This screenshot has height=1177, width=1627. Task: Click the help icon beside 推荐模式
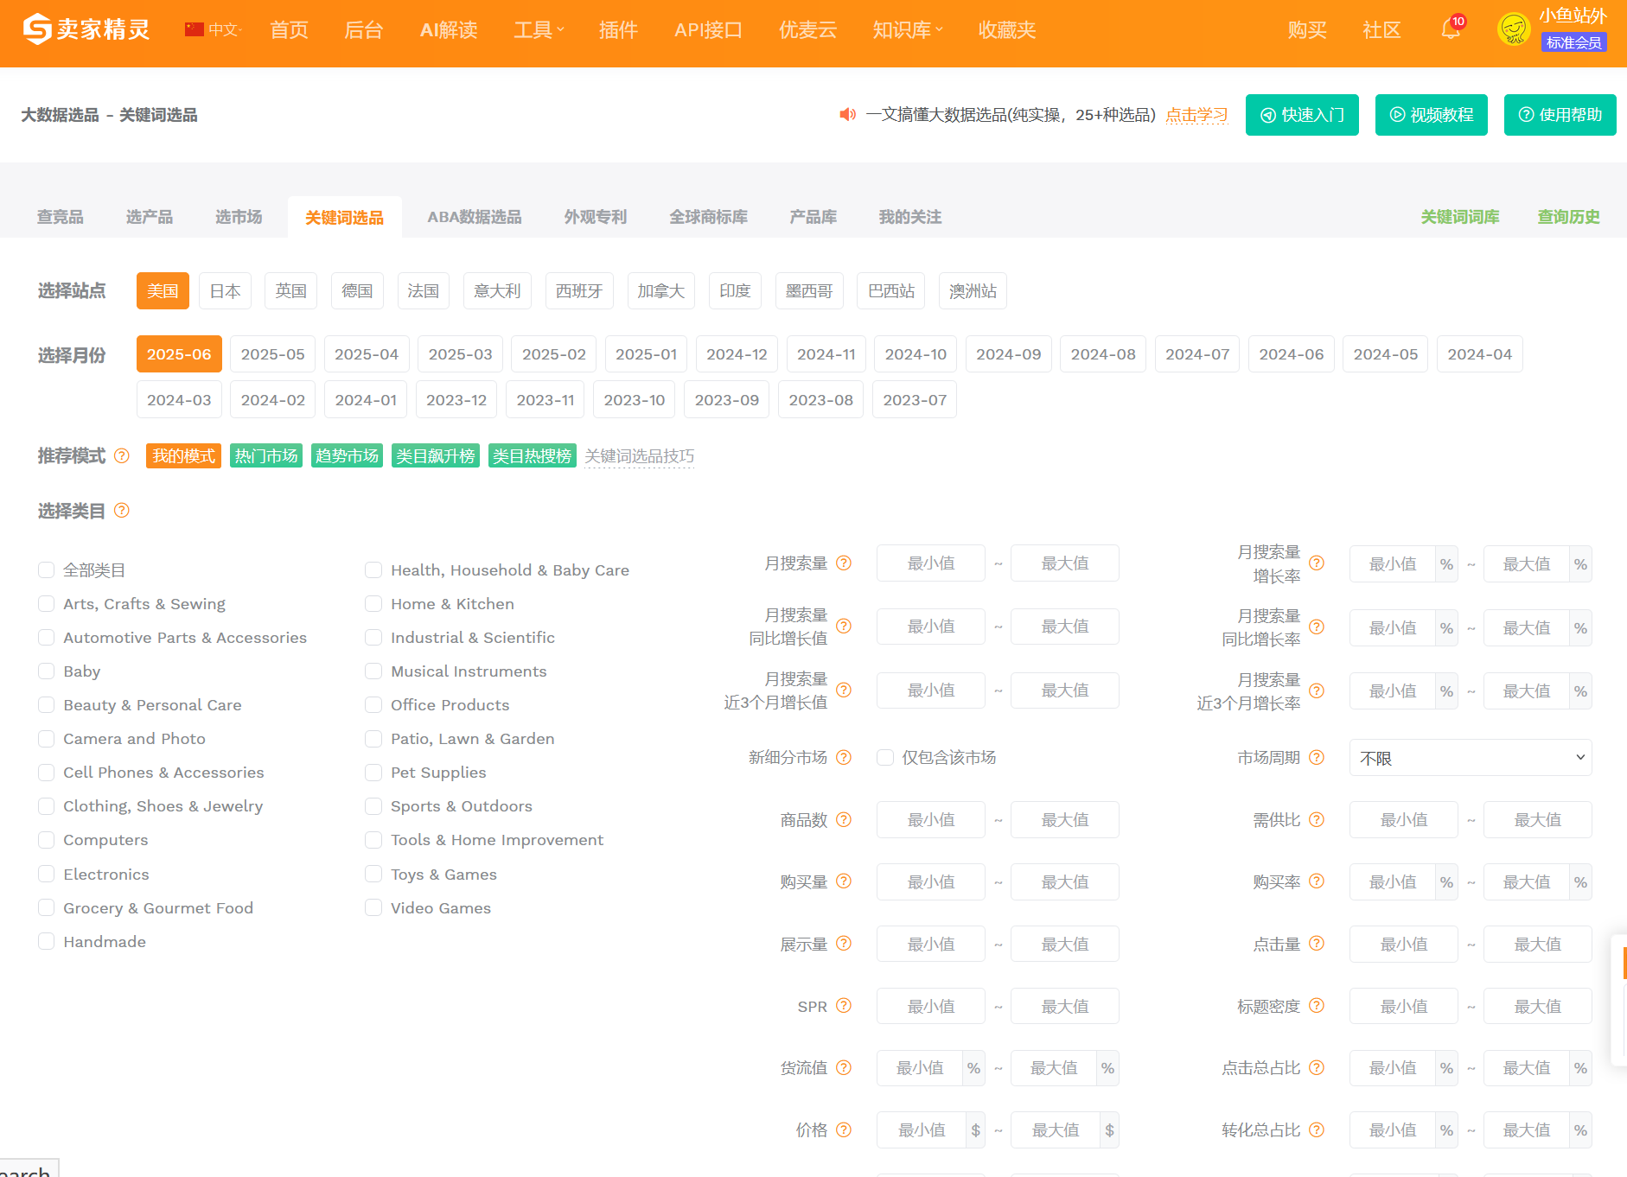pyautogui.click(x=122, y=455)
